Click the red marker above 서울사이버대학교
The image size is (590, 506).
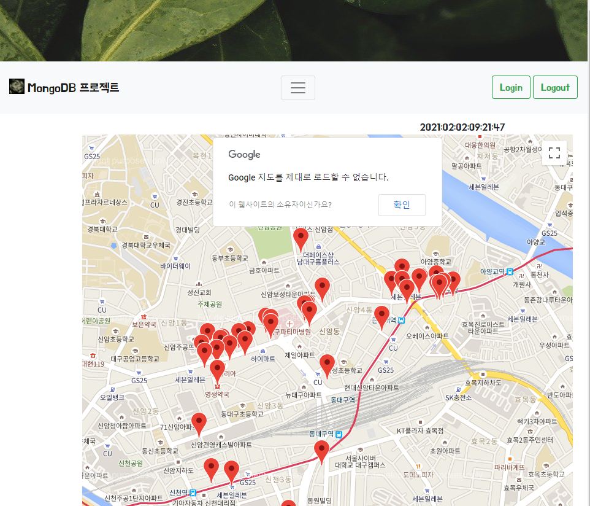coord(321,452)
